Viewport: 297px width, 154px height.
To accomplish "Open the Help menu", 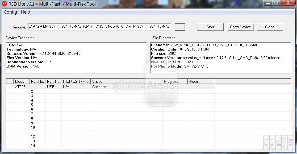I will point(25,12).
